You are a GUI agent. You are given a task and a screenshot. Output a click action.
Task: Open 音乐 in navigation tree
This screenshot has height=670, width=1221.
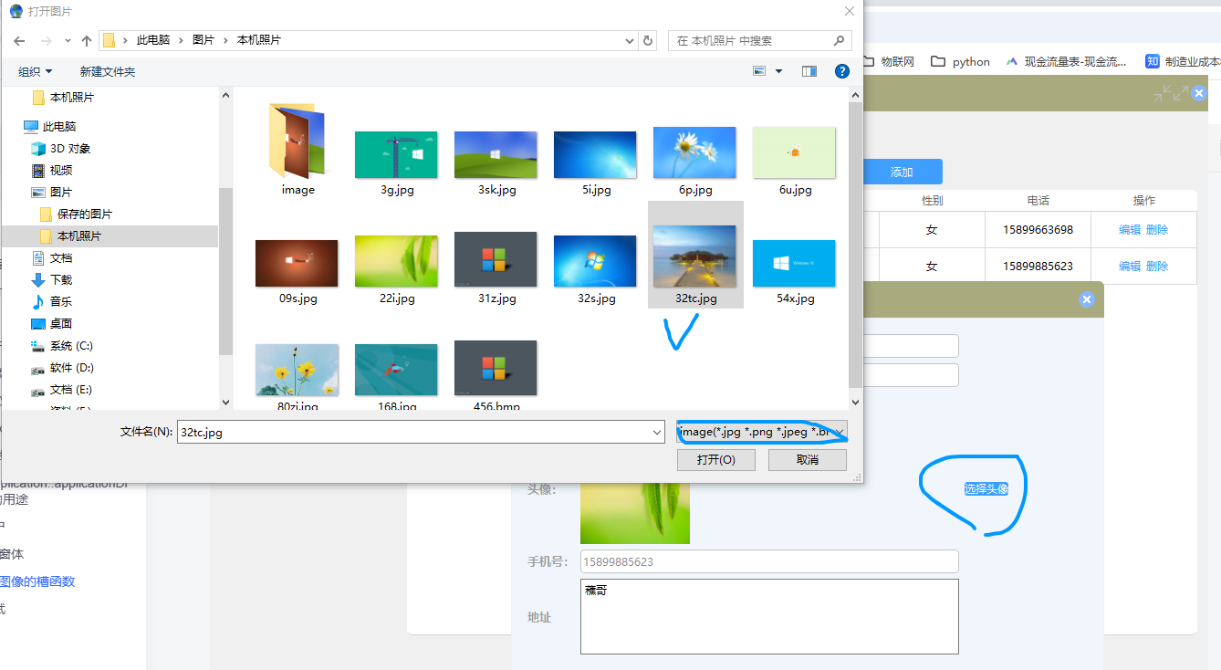tap(52, 302)
